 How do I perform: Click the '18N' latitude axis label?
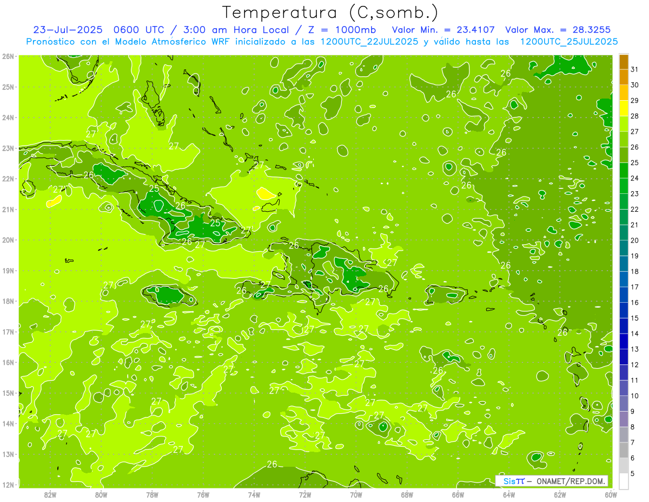[8, 301]
